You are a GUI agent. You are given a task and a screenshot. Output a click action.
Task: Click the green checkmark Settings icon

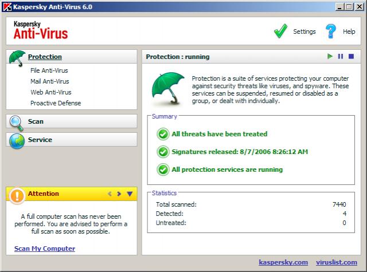(x=280, y=31)
